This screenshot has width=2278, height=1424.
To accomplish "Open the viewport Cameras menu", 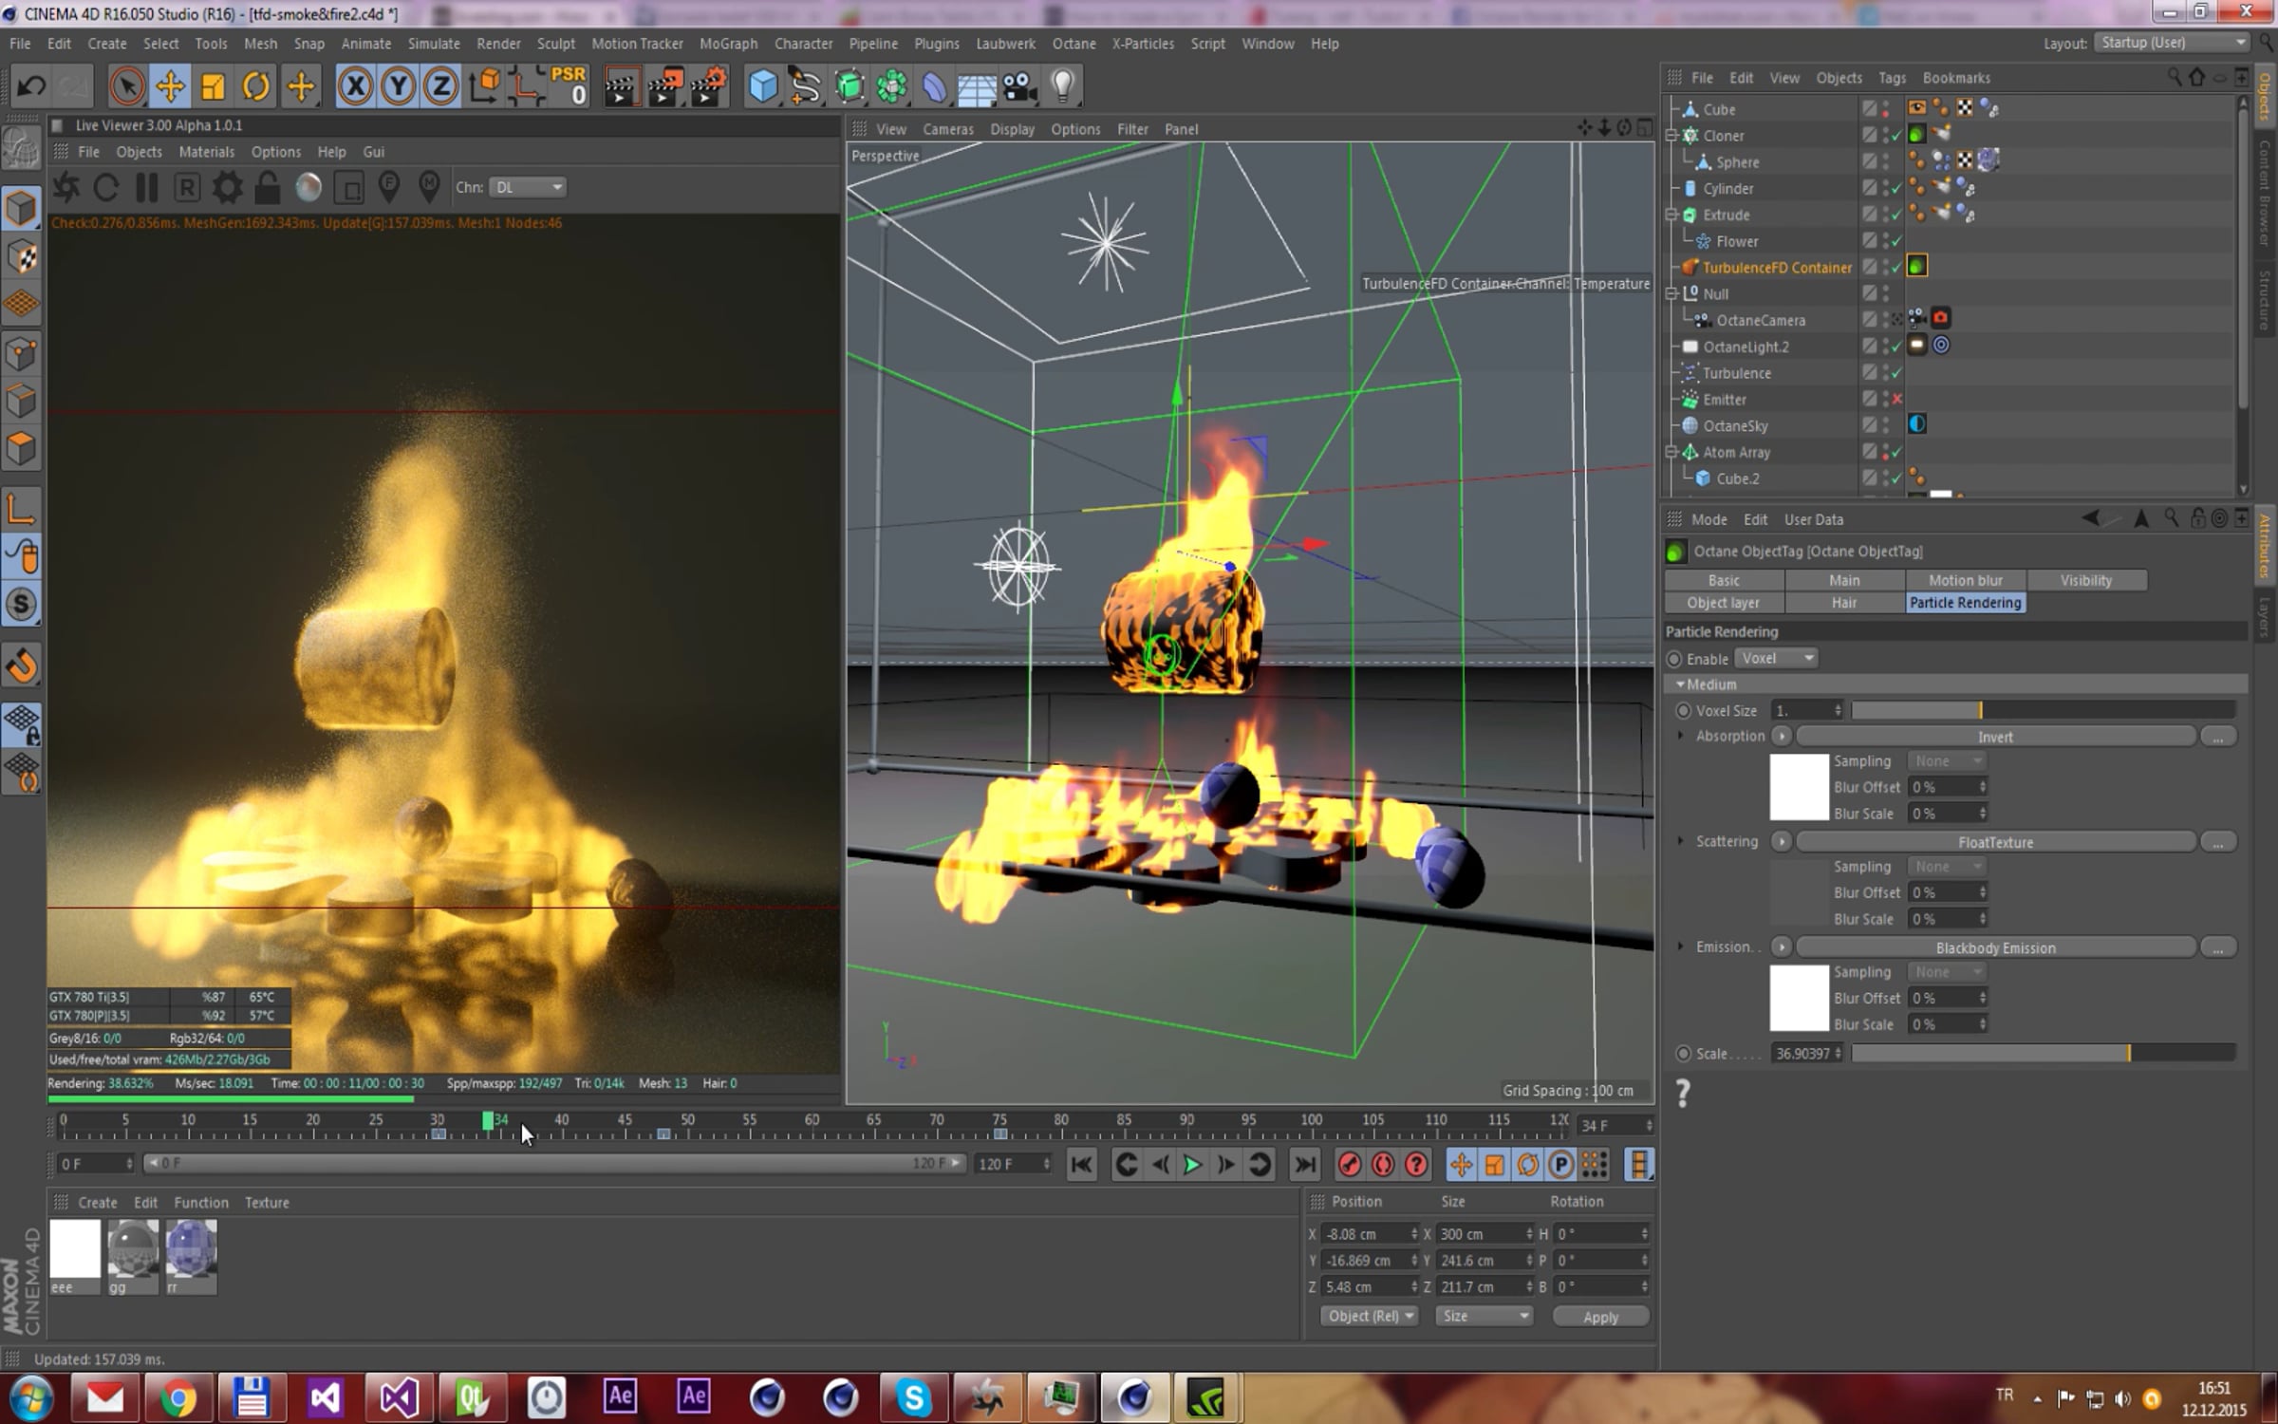I will (x=947, y=129).
